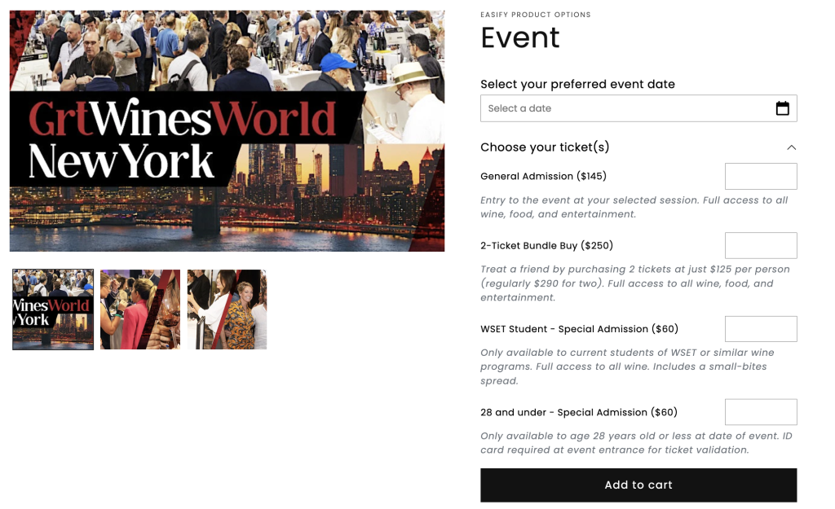Click the Select a date input field
The height and width of the screenshot is (509, 835).
[x=638, y=108]
